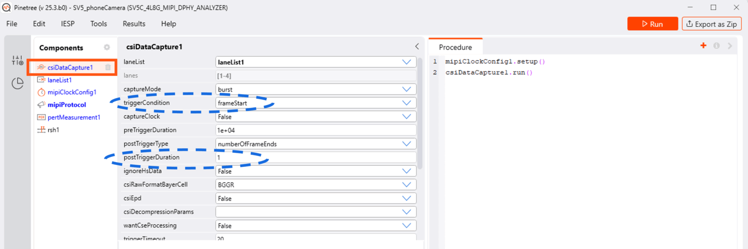
Task: Collapse the csiDataCapture1 properties panel chevron
Action: [417, 47]
